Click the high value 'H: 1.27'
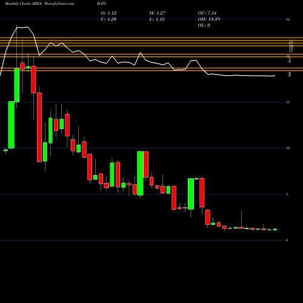 point(158,13)
